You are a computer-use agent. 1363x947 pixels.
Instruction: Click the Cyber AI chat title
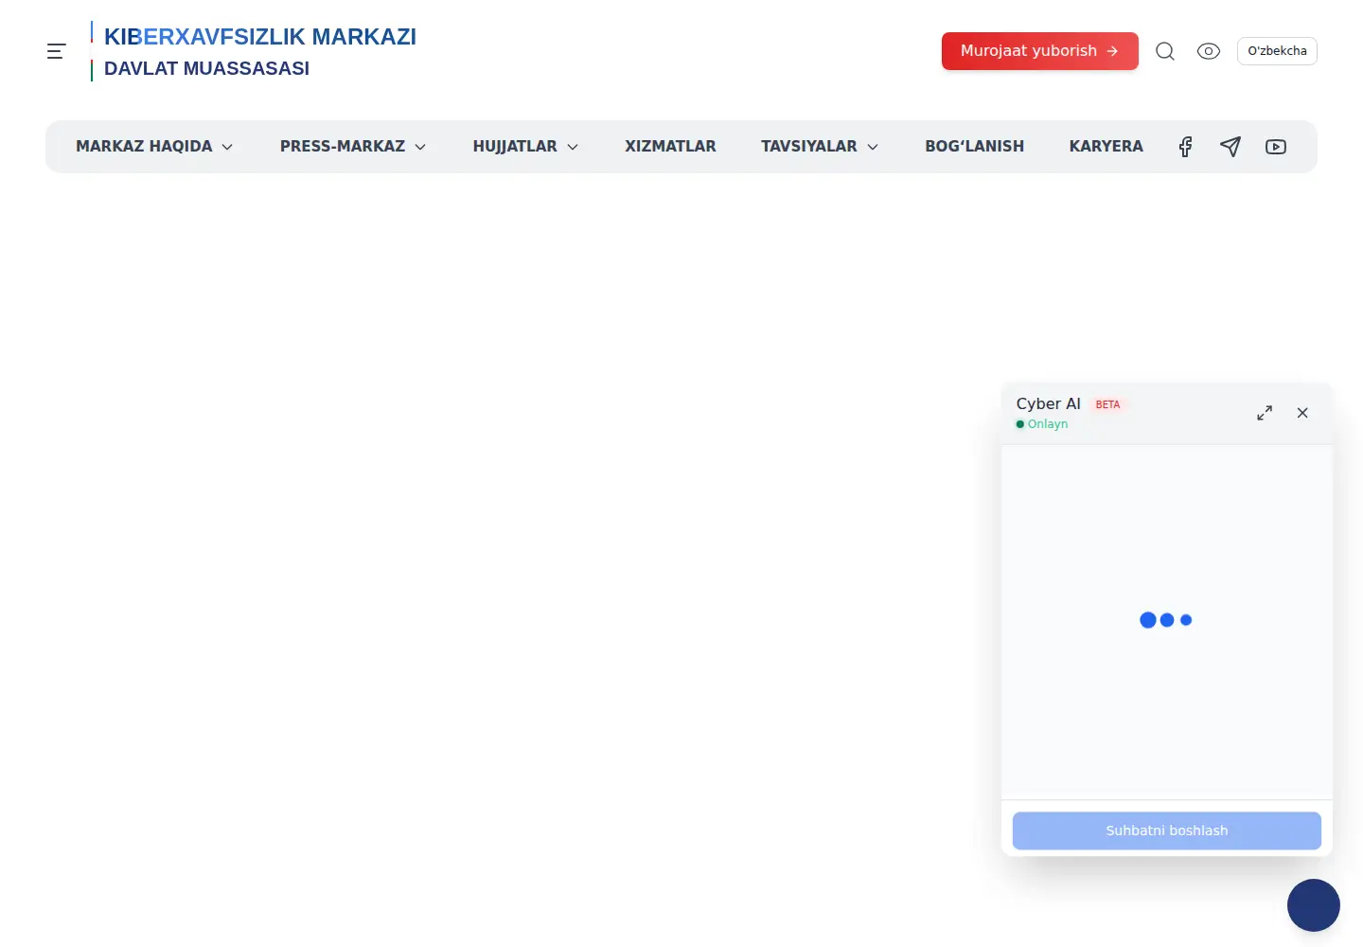[x=1048, y=403]
